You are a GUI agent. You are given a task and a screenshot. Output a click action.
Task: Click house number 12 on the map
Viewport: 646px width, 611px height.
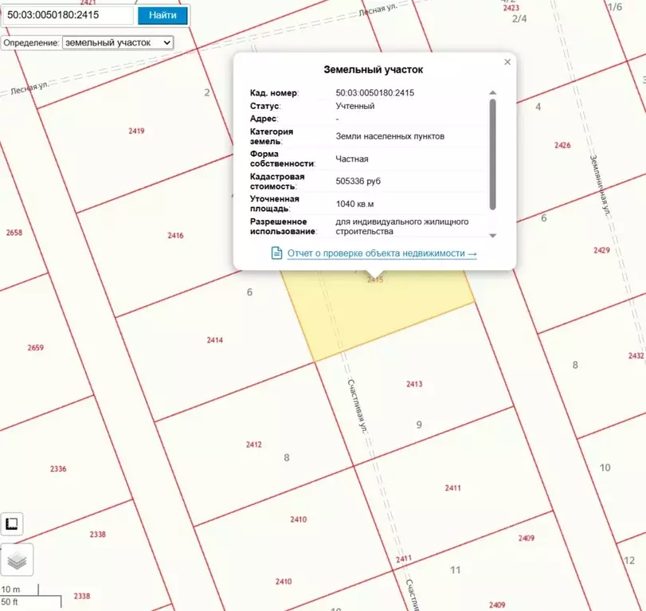pyautogui.click(x=629, y=560)
